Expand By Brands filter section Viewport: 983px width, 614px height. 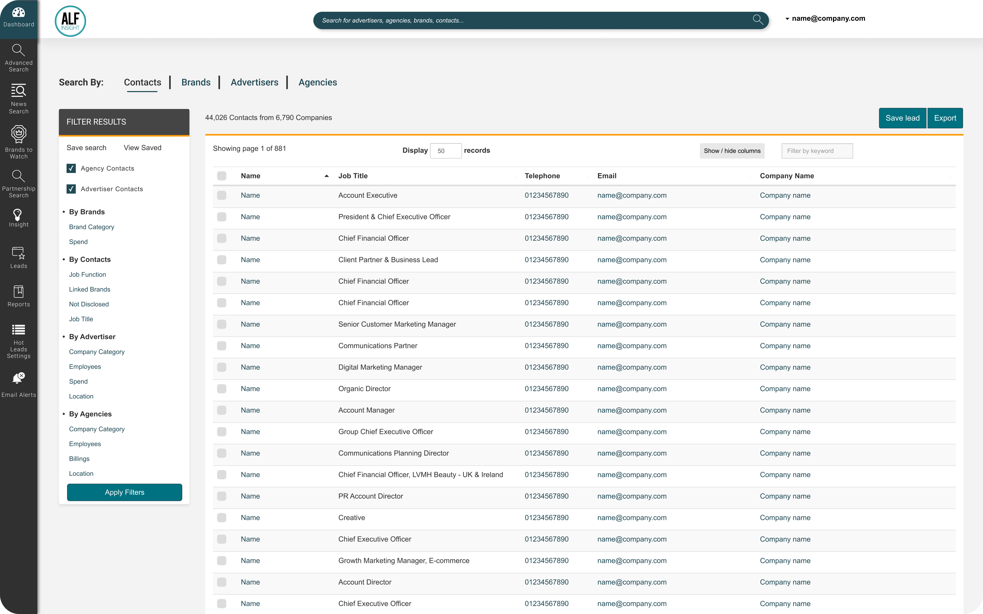point(86,212)
